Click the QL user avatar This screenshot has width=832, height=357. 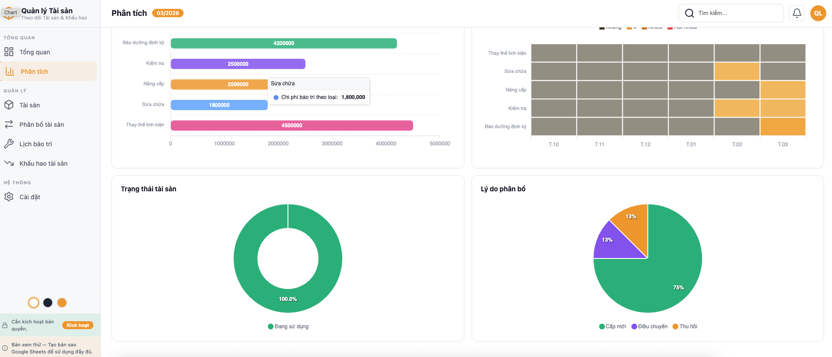click(818, 13)
